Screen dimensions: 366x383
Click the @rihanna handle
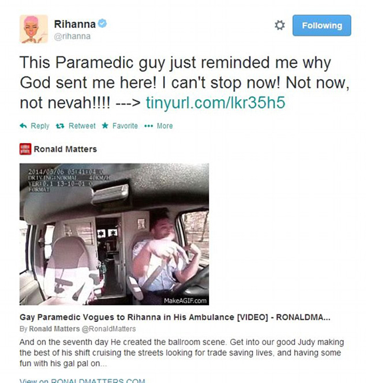tap(72, 36)
